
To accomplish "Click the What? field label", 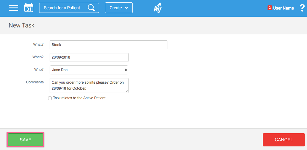I will (x=38, y=45).
